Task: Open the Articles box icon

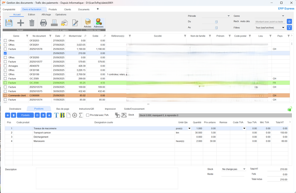Action: (88, 23)
